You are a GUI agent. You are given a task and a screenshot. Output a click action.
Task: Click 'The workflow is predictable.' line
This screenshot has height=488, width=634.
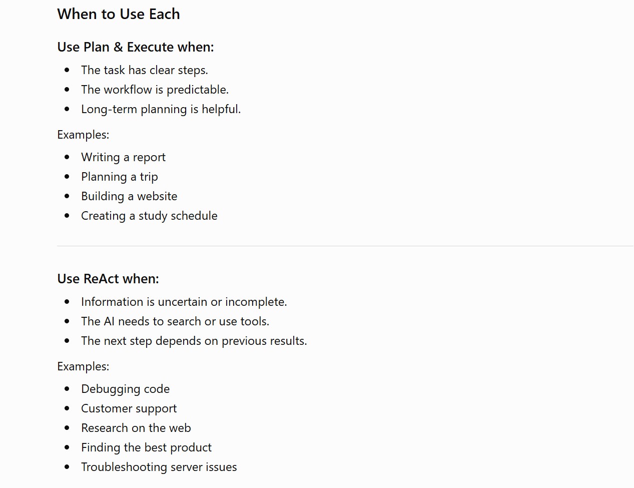pyautogui.click(x=155, y=90)
